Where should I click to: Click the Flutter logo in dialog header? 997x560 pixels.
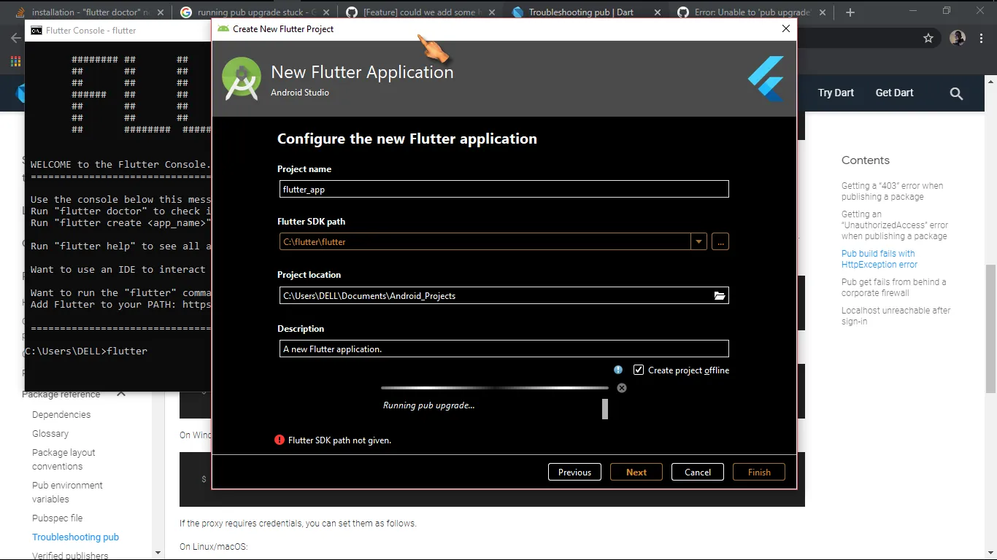766,79
